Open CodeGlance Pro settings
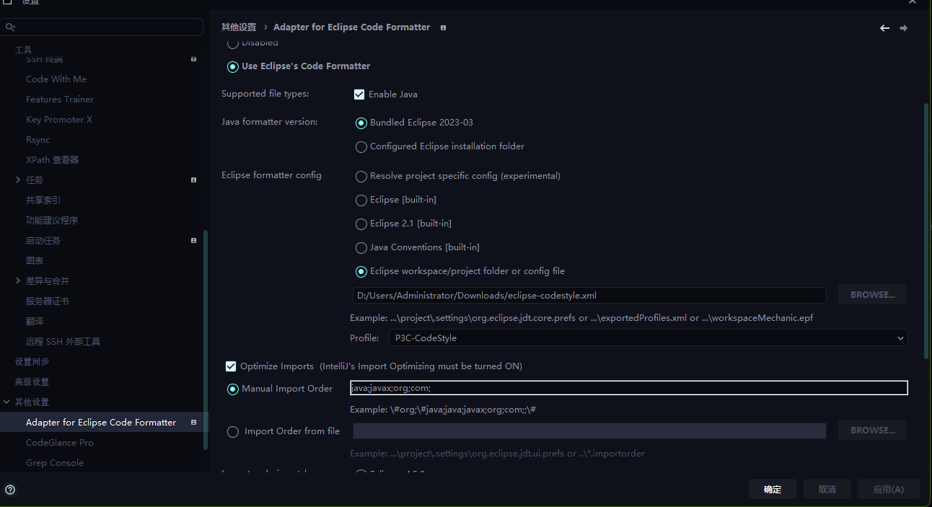 (60, 443)
